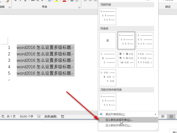This screenshot has width=177, height=133.
Task: Choose '定义新的多级列表(D)...' menu entry
Action: (128, 120)
